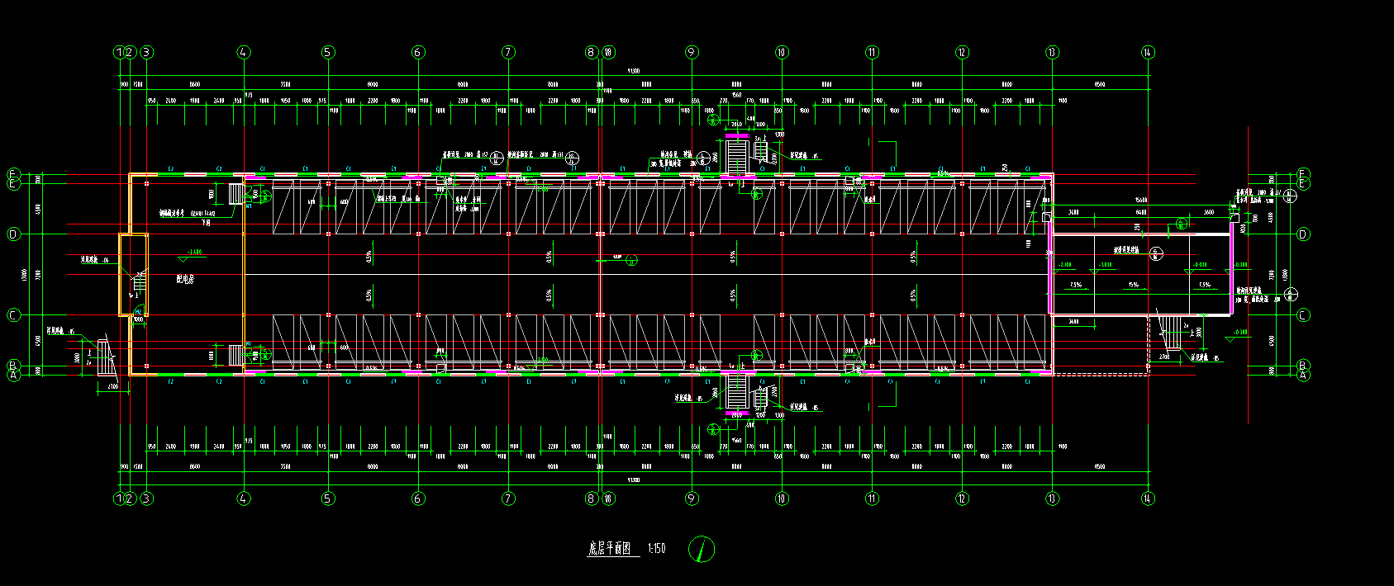The image size is (1394, 586).
Task: Click the north arrow compass symbol
Action: [702, 549]
